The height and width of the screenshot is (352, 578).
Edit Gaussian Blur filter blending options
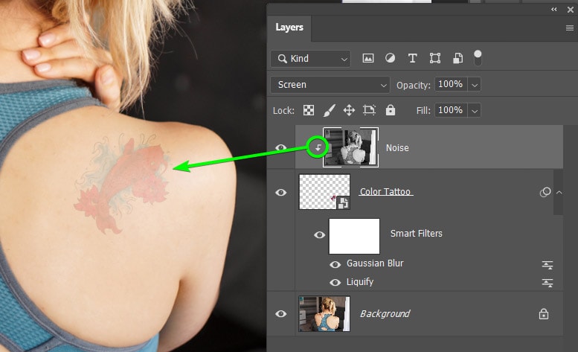tap(548, 264)
